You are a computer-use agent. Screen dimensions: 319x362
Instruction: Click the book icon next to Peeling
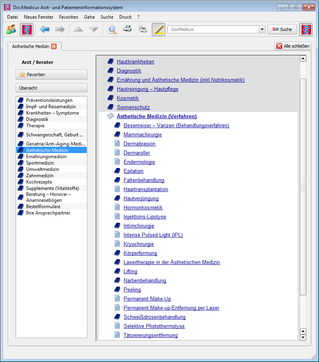click(117, 289)
